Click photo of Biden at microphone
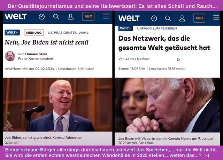This screenshot has width=223, height=160. [x=57, y=105]
